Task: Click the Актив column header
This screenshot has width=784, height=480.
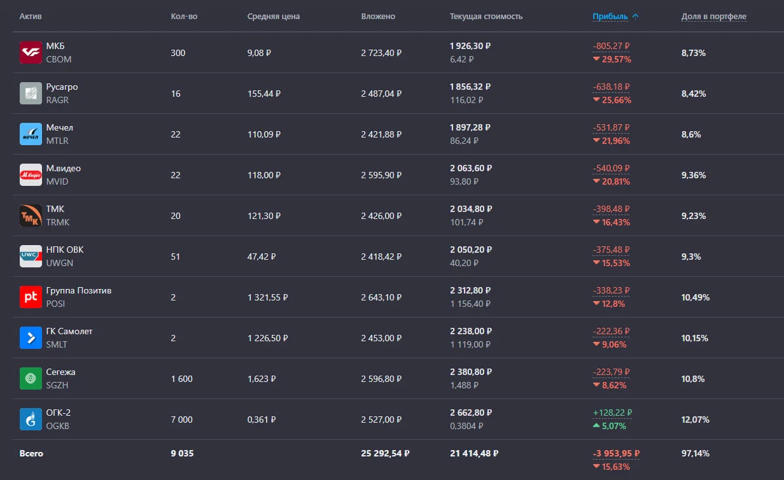Action: tap(31, 17)
